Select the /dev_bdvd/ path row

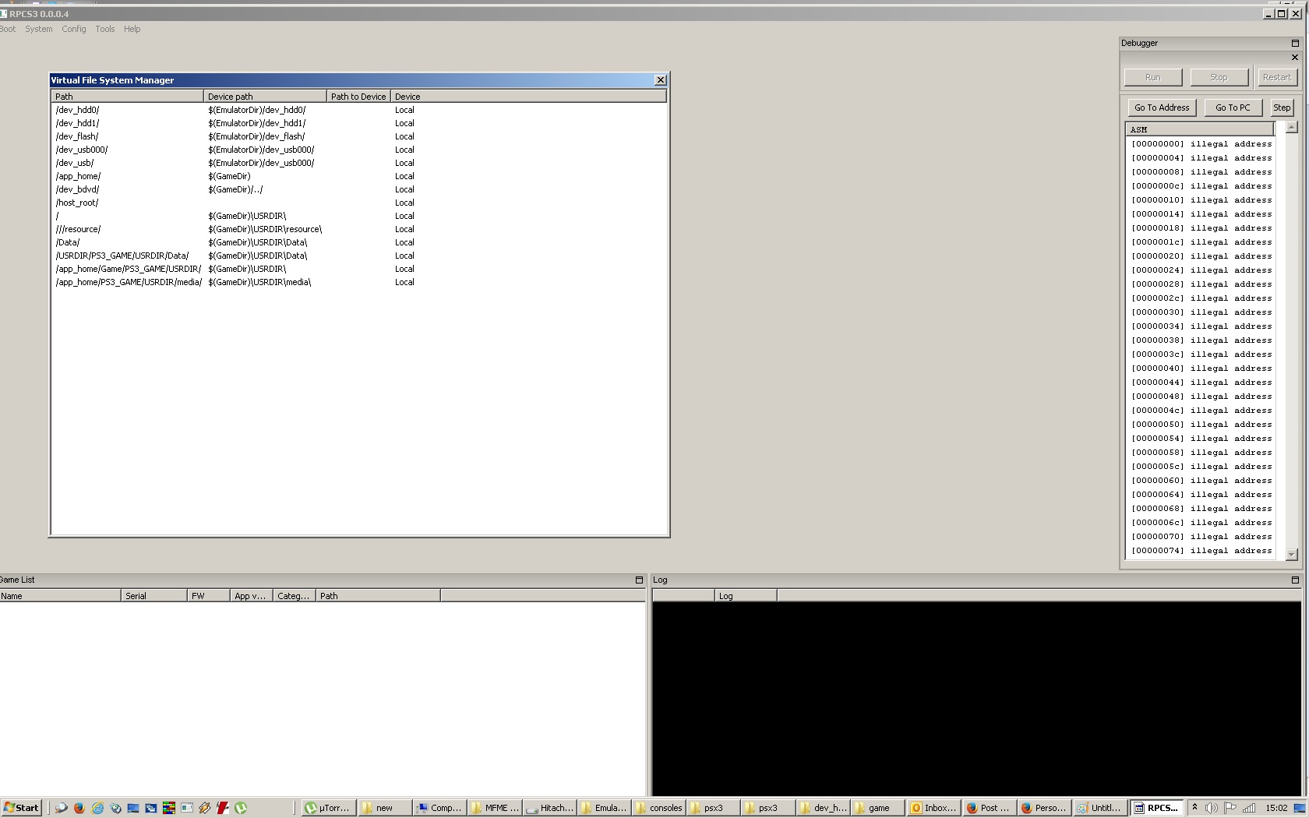tap(358, 189)
